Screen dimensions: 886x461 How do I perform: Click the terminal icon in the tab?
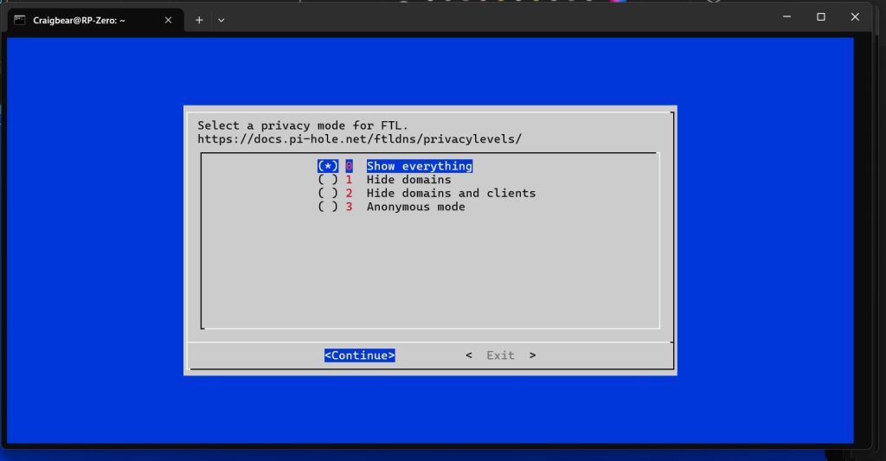tap(19, 19)
